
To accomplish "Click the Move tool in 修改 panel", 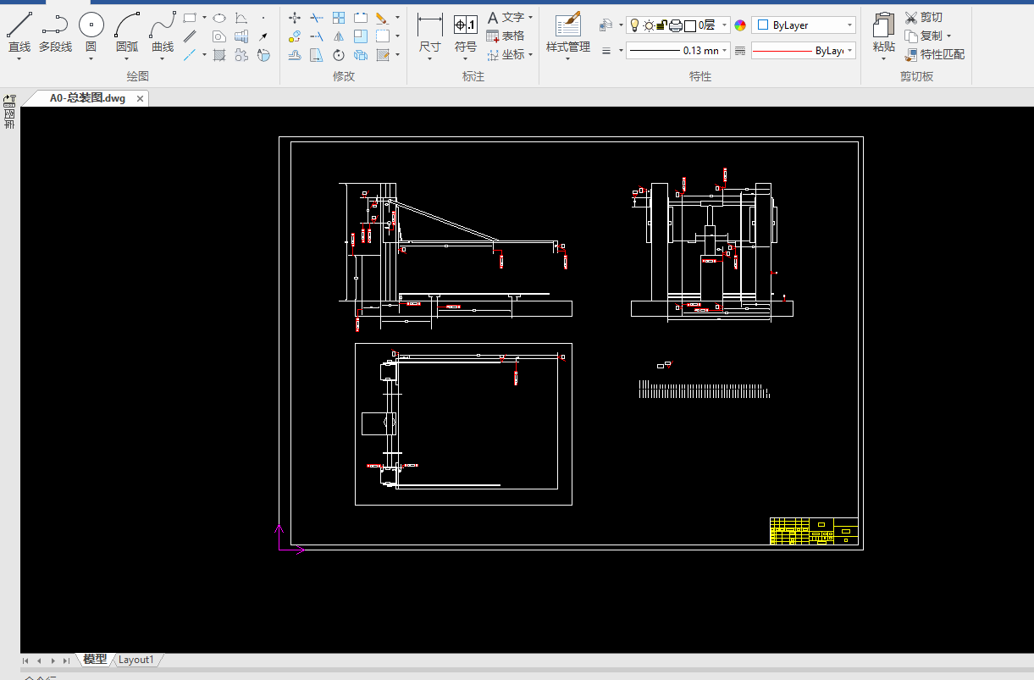I will [x=295, y=17].
